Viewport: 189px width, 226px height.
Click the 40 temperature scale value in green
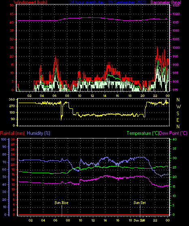[174, 139]
